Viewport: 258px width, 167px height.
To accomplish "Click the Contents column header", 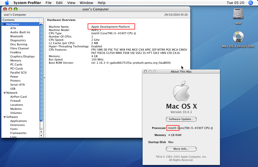I will pyautogui.click(x=20, y=20).
